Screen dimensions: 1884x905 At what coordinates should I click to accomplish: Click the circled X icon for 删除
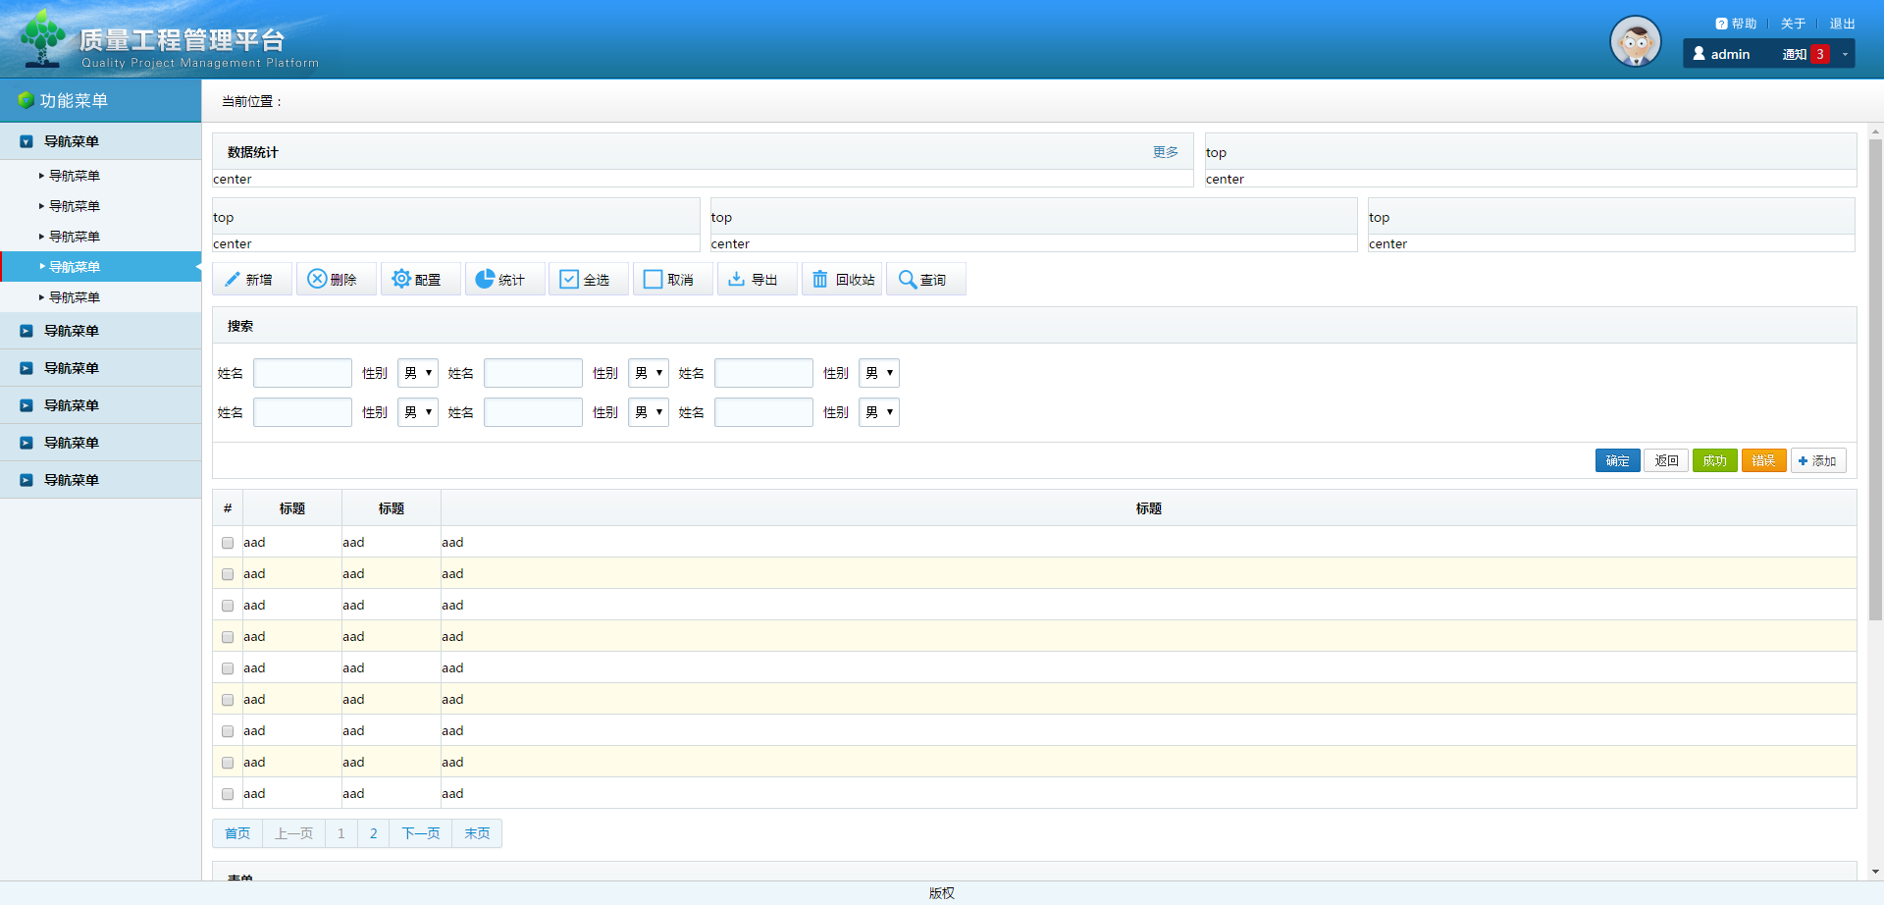pyautogui.click(x=317, y=279)
